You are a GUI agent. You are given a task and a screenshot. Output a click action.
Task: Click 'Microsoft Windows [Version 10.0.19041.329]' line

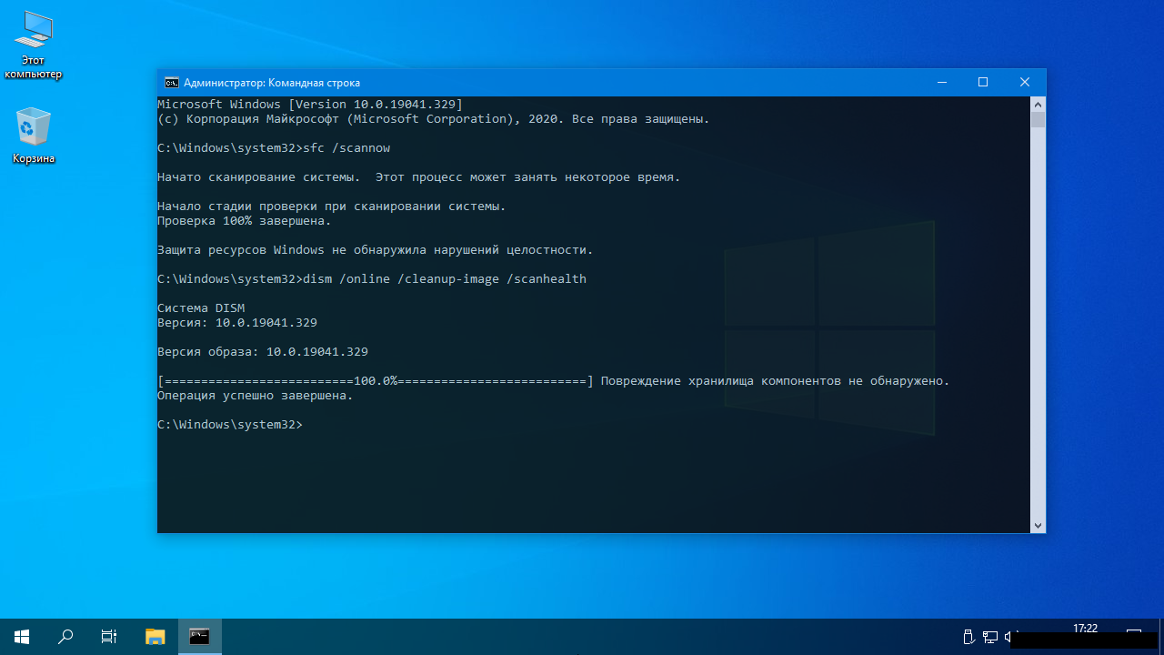tap(310, 104)
